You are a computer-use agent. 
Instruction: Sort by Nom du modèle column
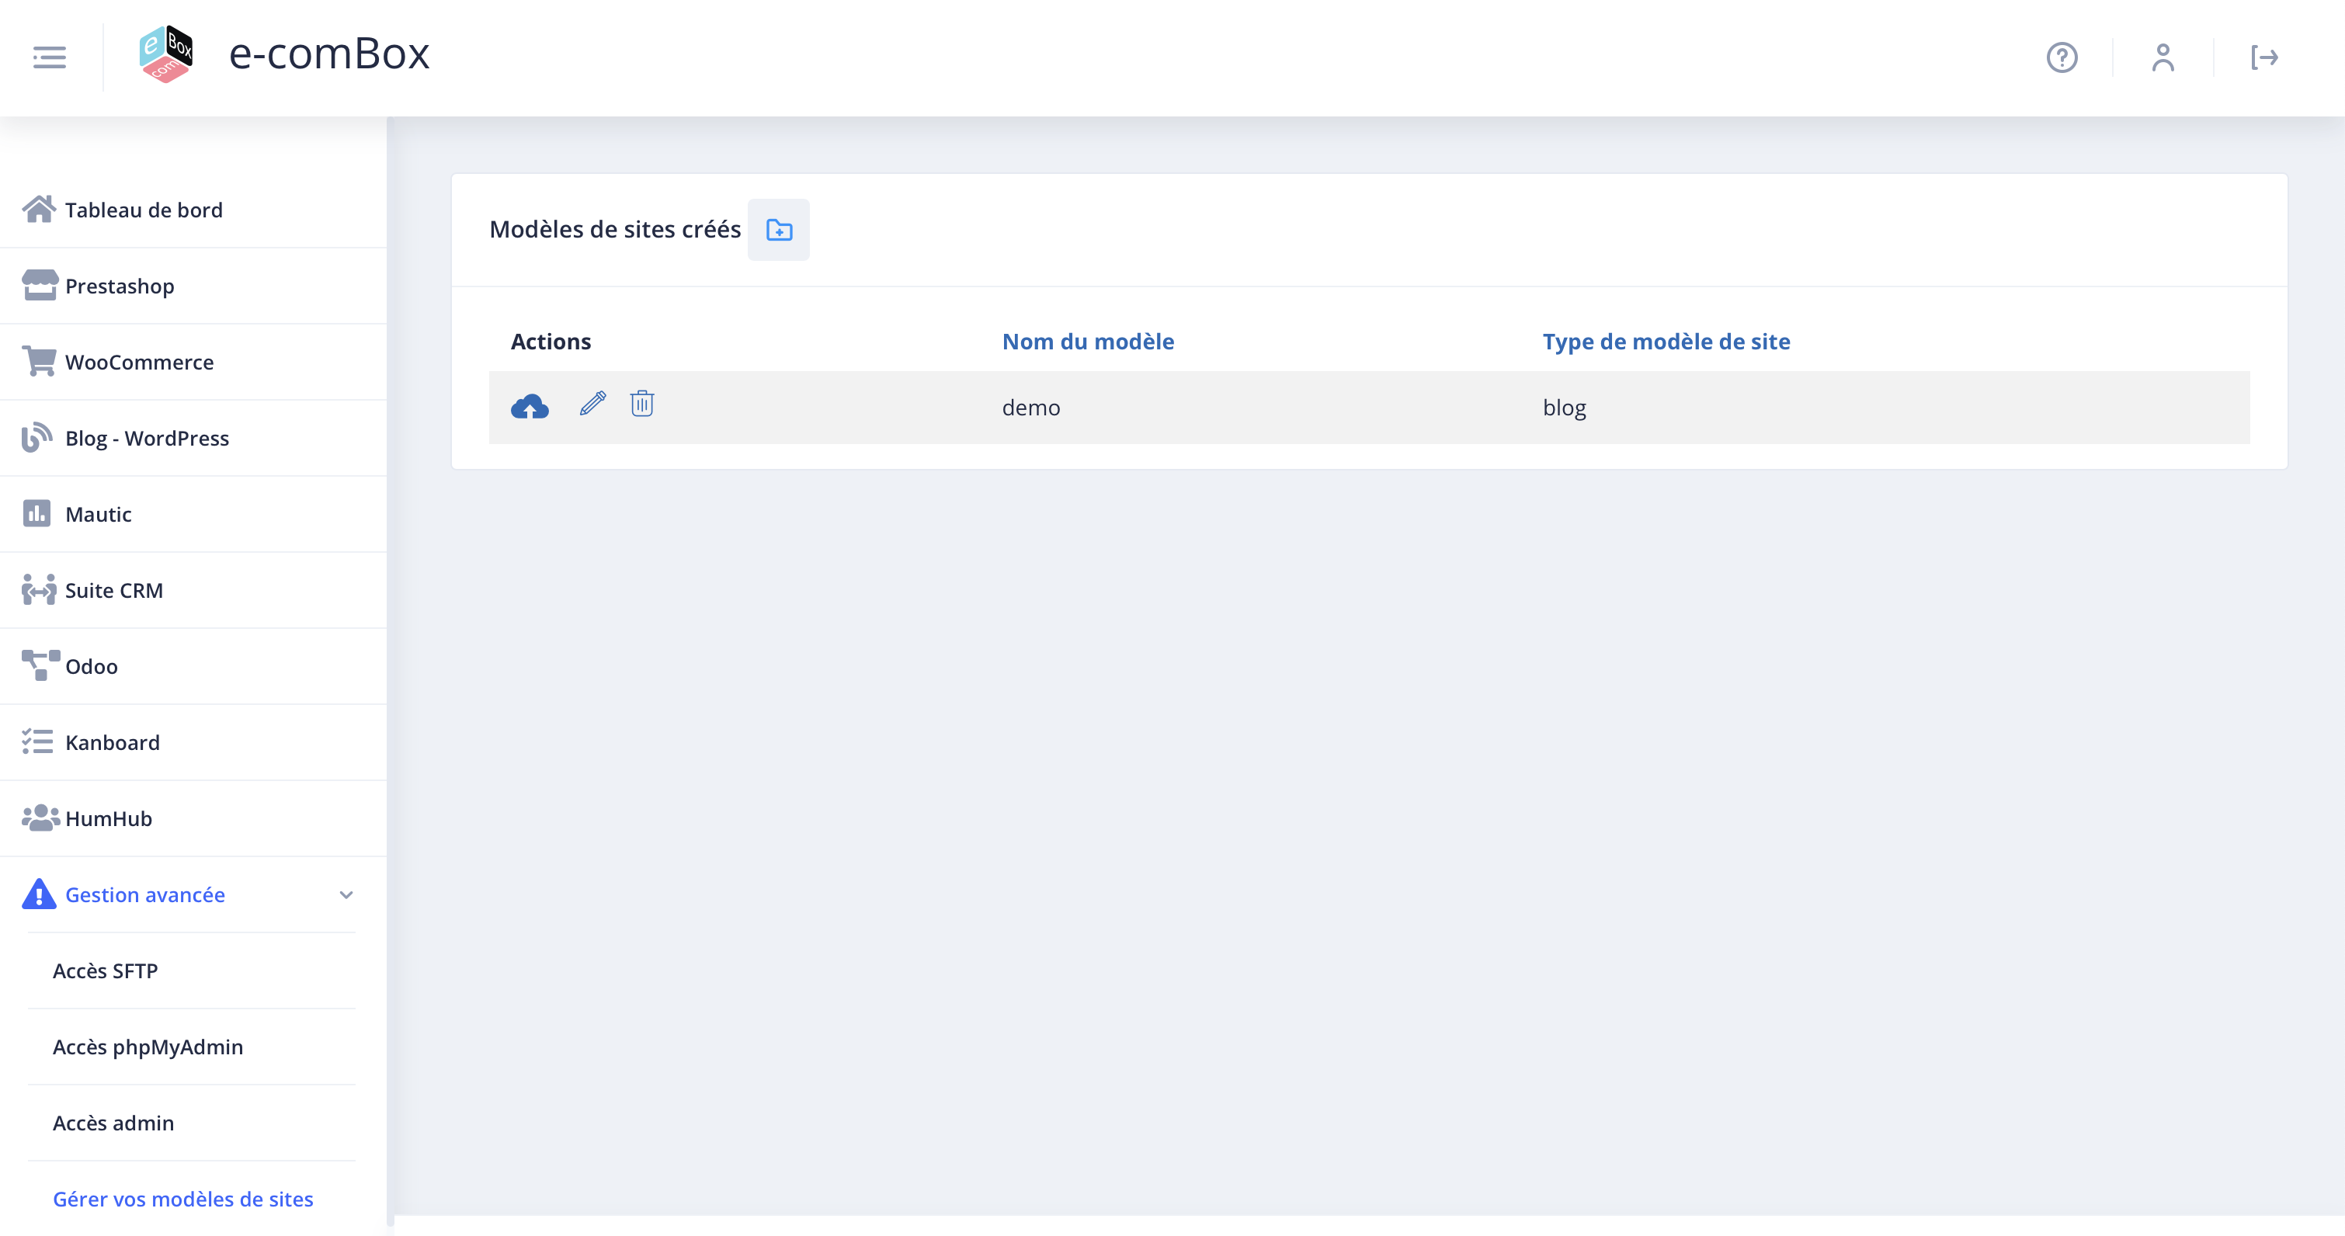pos(1088,342)
